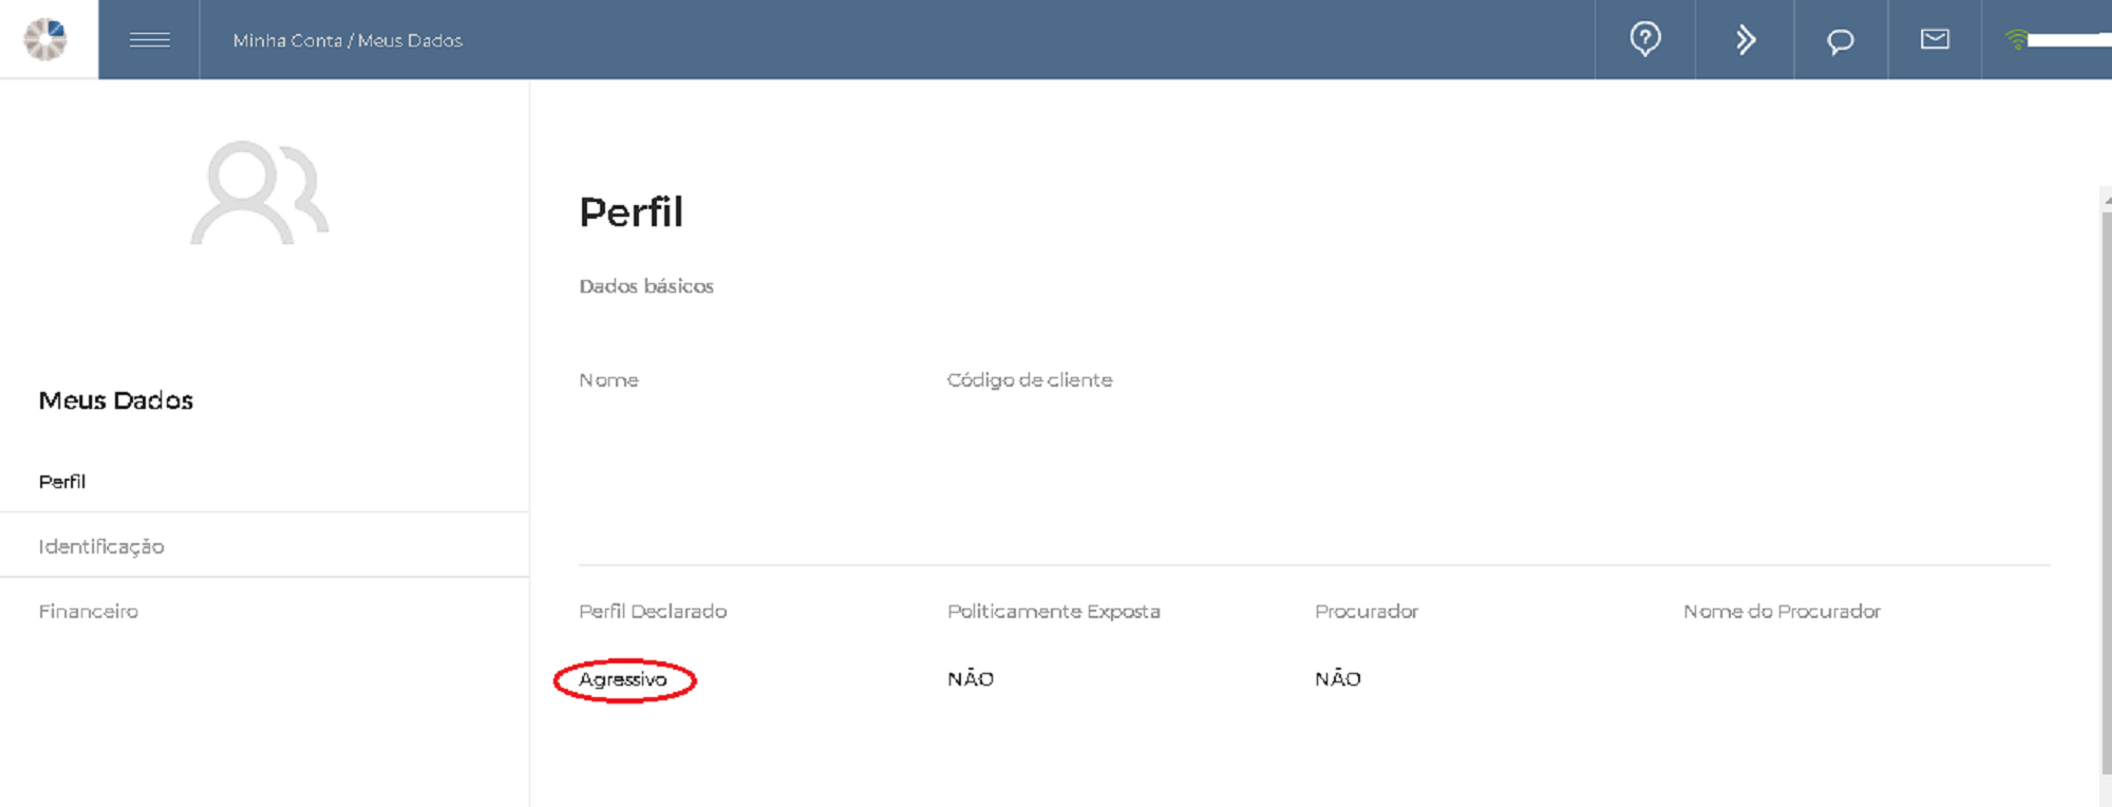Open the mail envelope icon

point(1935,39)
